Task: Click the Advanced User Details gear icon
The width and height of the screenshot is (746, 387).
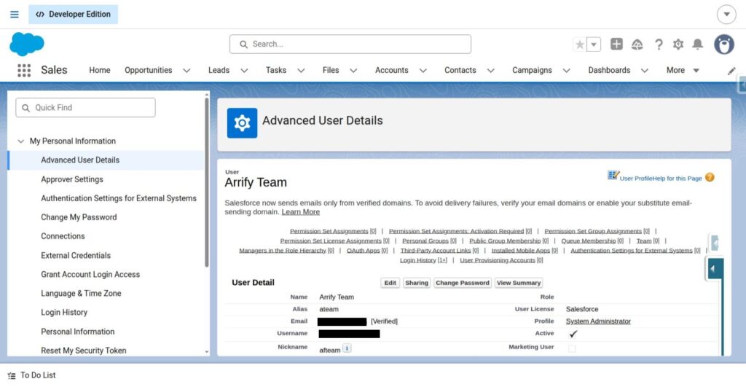Action: pos(242,123)
